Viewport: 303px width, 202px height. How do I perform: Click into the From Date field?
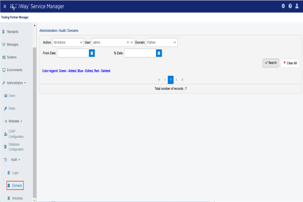[73, 53]
